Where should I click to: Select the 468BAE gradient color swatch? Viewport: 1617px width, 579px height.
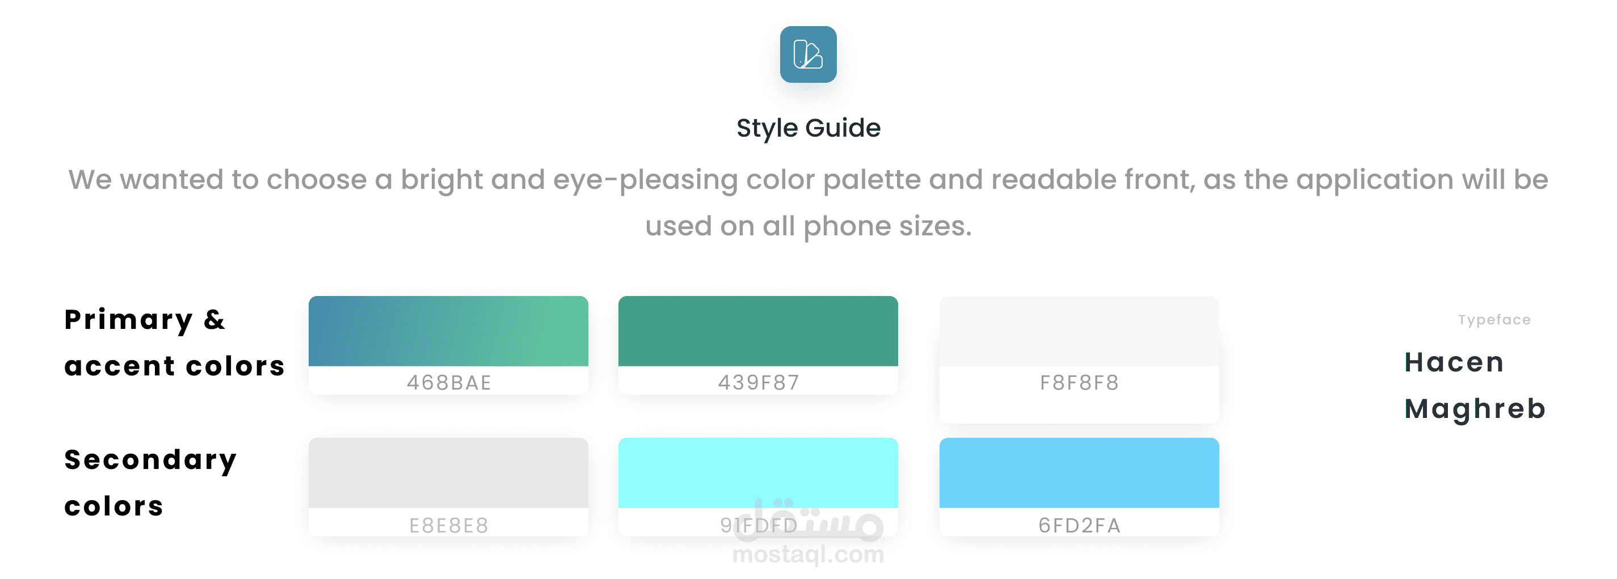tap(448, 331)
